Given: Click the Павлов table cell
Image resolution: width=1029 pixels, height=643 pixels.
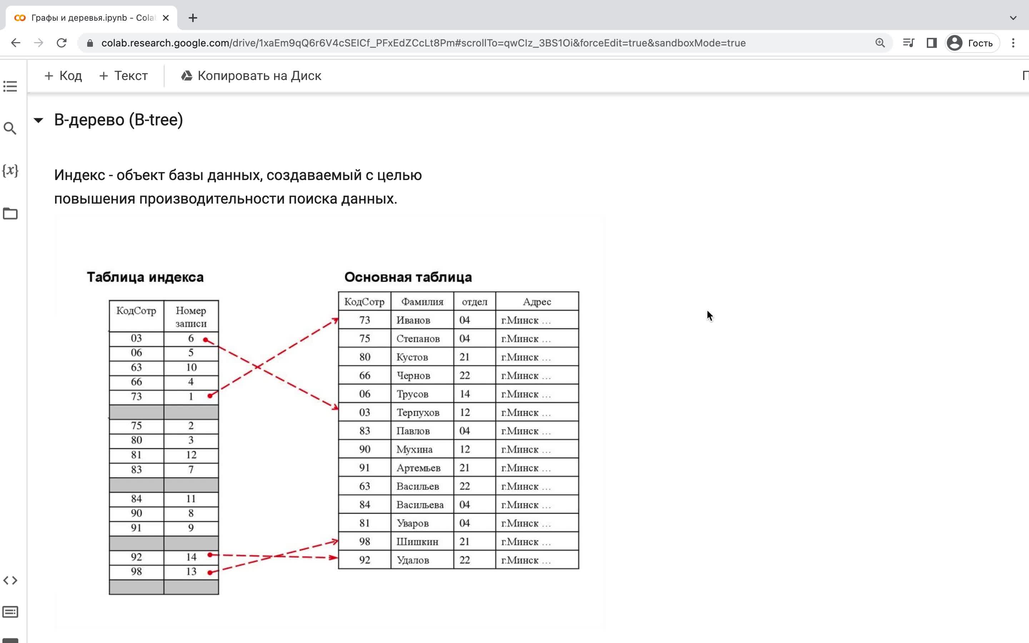Looking at the screenshot, I should point(422,431).
